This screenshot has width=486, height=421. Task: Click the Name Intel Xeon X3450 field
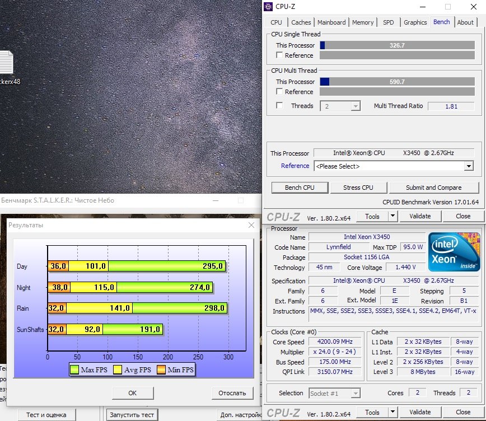(x=367, y=237)
